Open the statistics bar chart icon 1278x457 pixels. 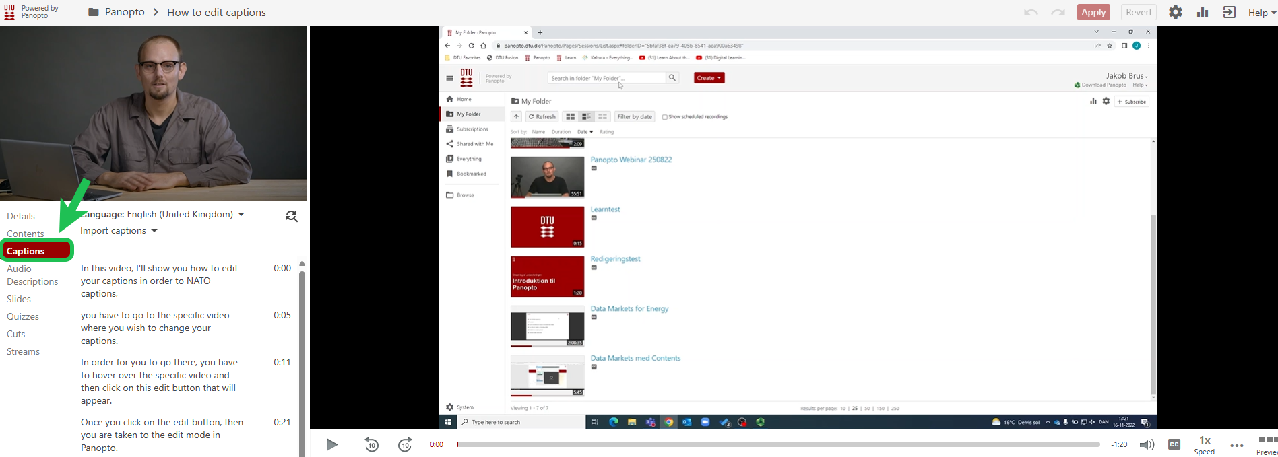coord(1203,12)
